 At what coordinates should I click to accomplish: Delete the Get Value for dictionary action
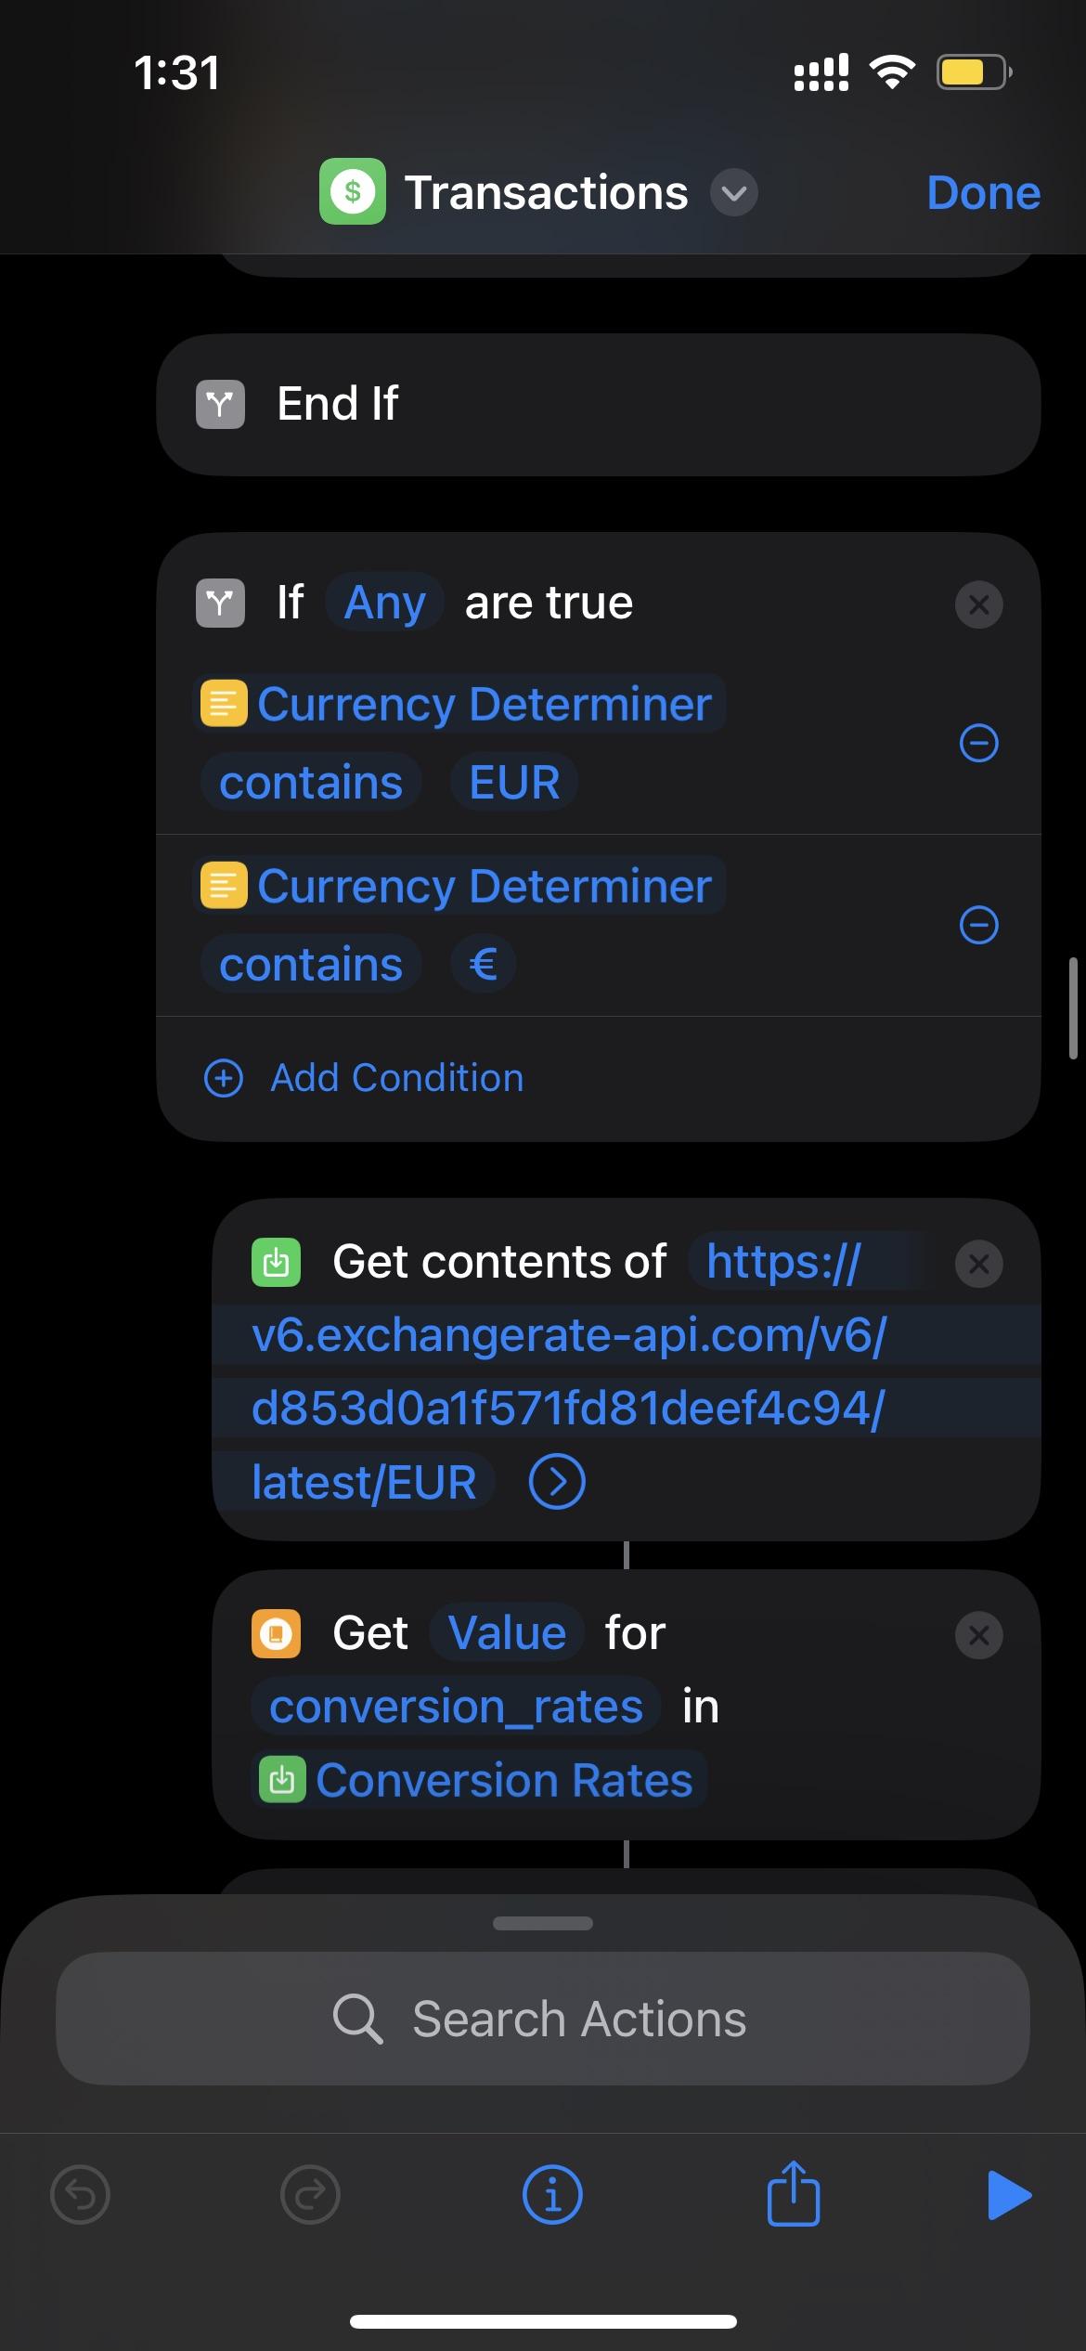[x=978, y=1635]
